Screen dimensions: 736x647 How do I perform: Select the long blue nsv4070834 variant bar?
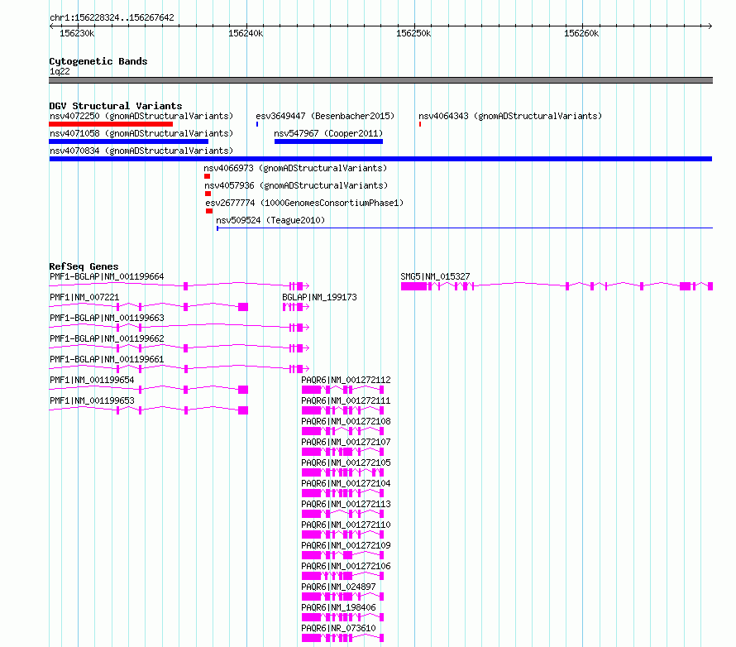[x=380, y=159]
